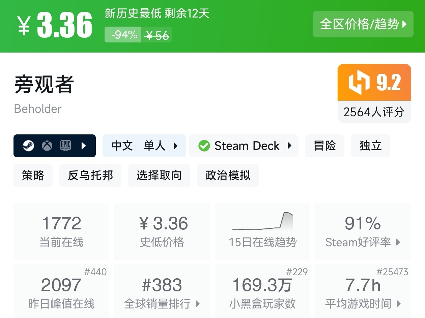Expand Steam Deck compatibility details
Screen dimensions: 425x318
pyautogui.click(x=289, y=146)
